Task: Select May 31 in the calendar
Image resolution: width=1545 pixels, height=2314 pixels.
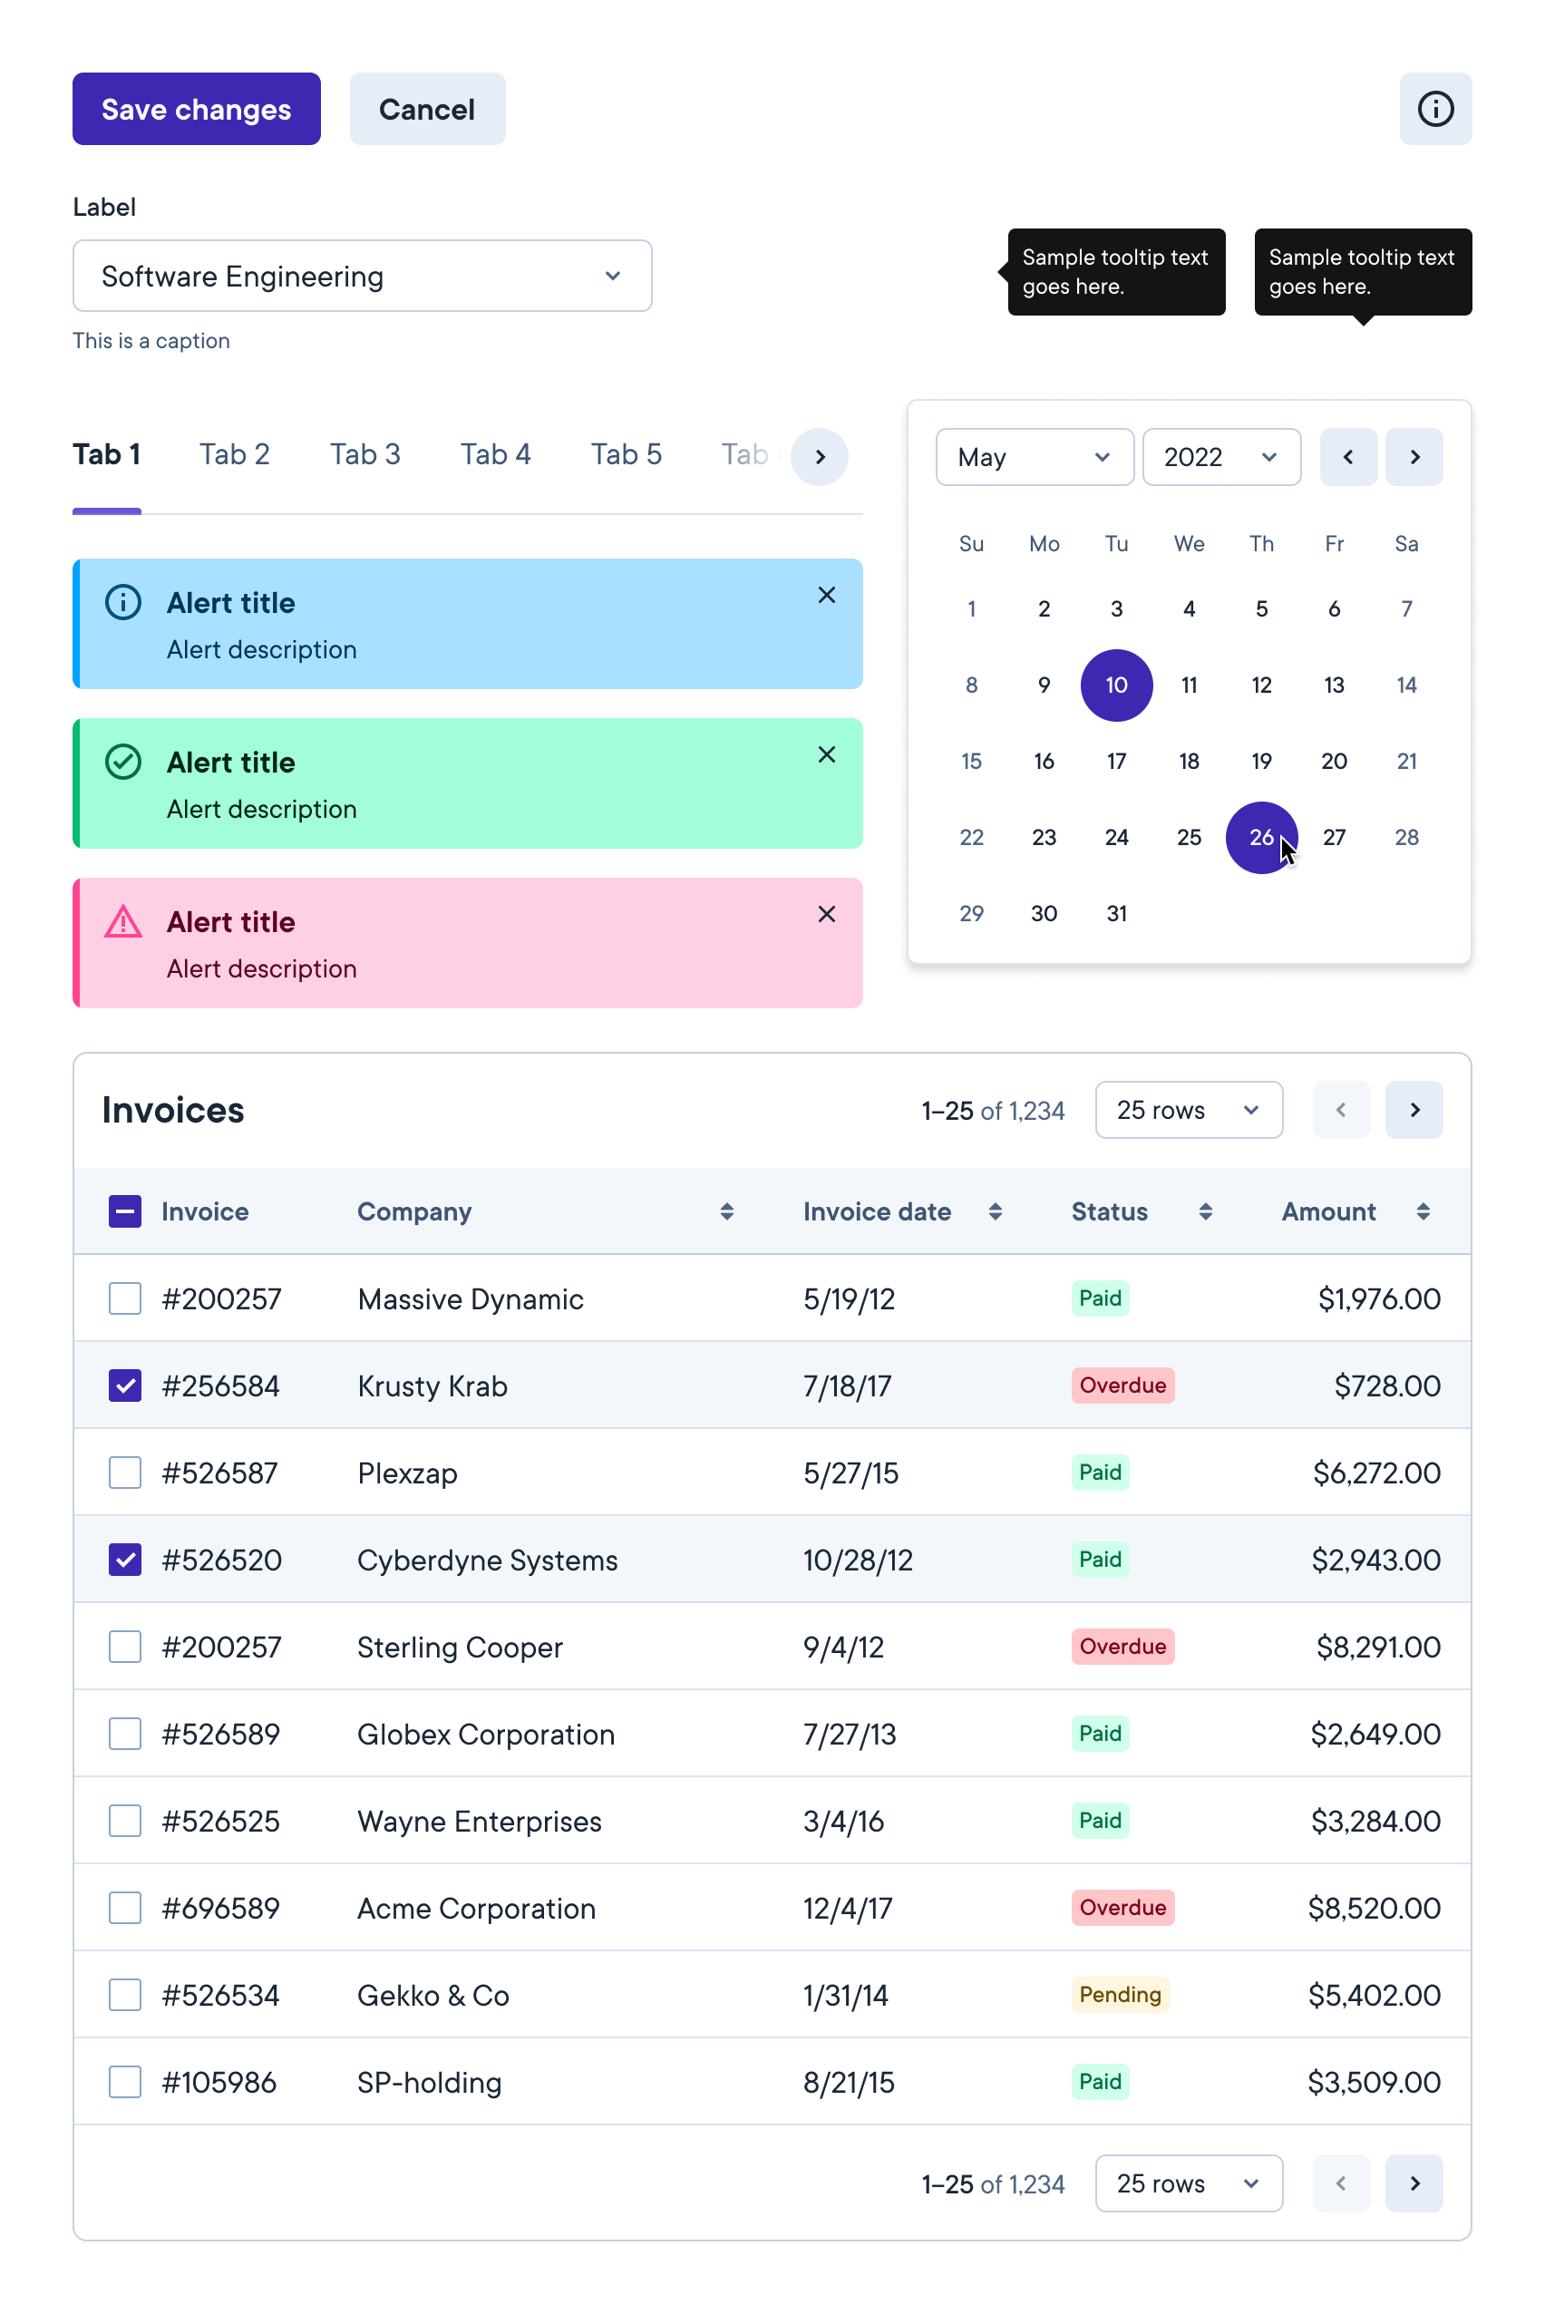Action: point(1115,913)
